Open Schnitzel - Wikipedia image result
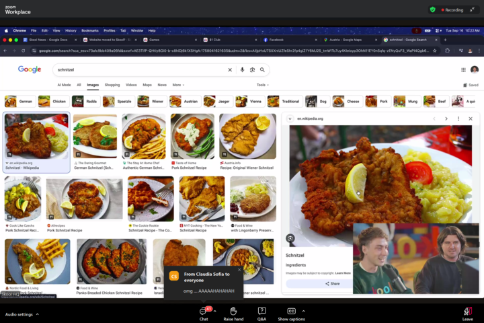Viewport: 484px width, 323px height. [x=36, y=142]
